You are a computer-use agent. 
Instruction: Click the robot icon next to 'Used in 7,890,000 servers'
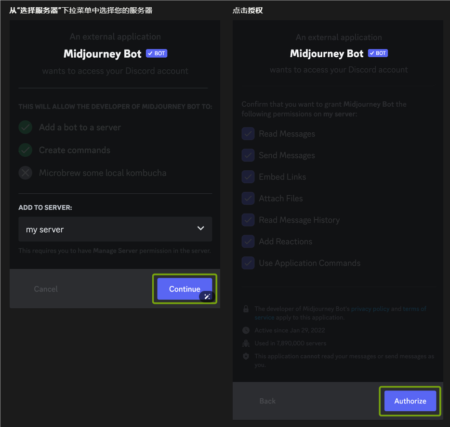246,343
